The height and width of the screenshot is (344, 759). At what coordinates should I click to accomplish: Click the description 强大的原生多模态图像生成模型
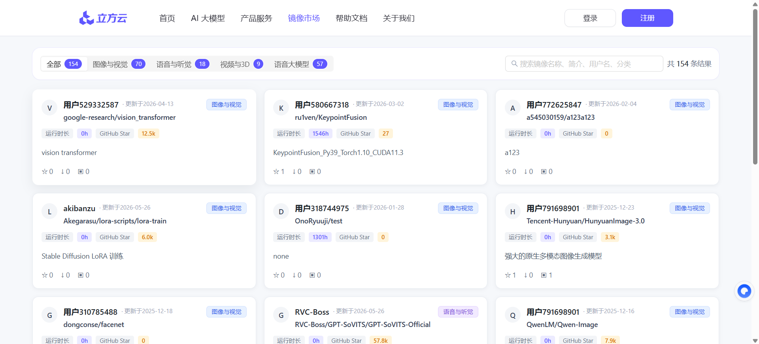[x=553, y=256]
